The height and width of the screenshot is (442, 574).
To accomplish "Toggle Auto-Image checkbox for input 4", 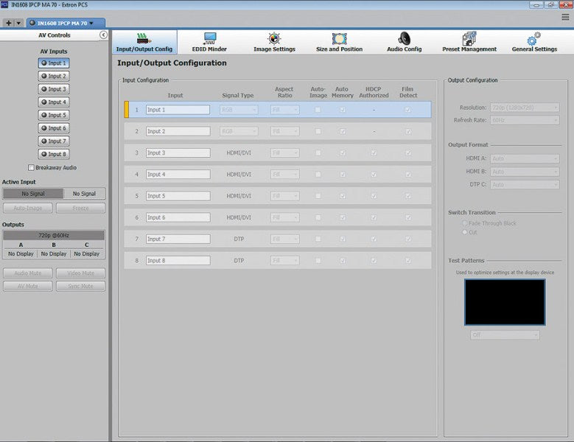I will 318,175.
